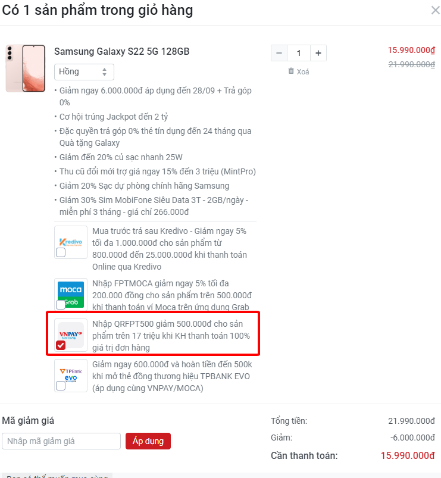The height and width of the screenshot is (478, 441).
Task: Uncheck the VNPAY QRFPT500 checkbox
Action: (61, 345)
